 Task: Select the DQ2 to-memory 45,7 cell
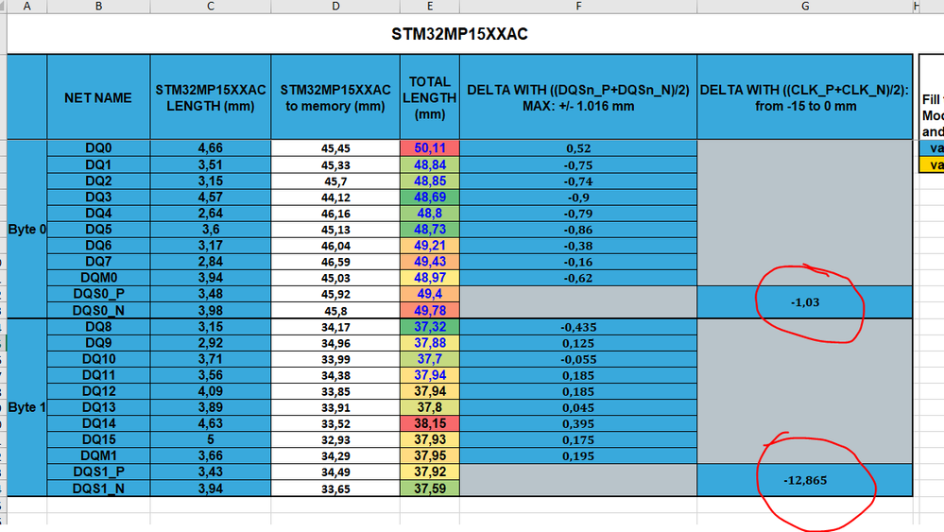pyautogui.click(x=335, y=180)
